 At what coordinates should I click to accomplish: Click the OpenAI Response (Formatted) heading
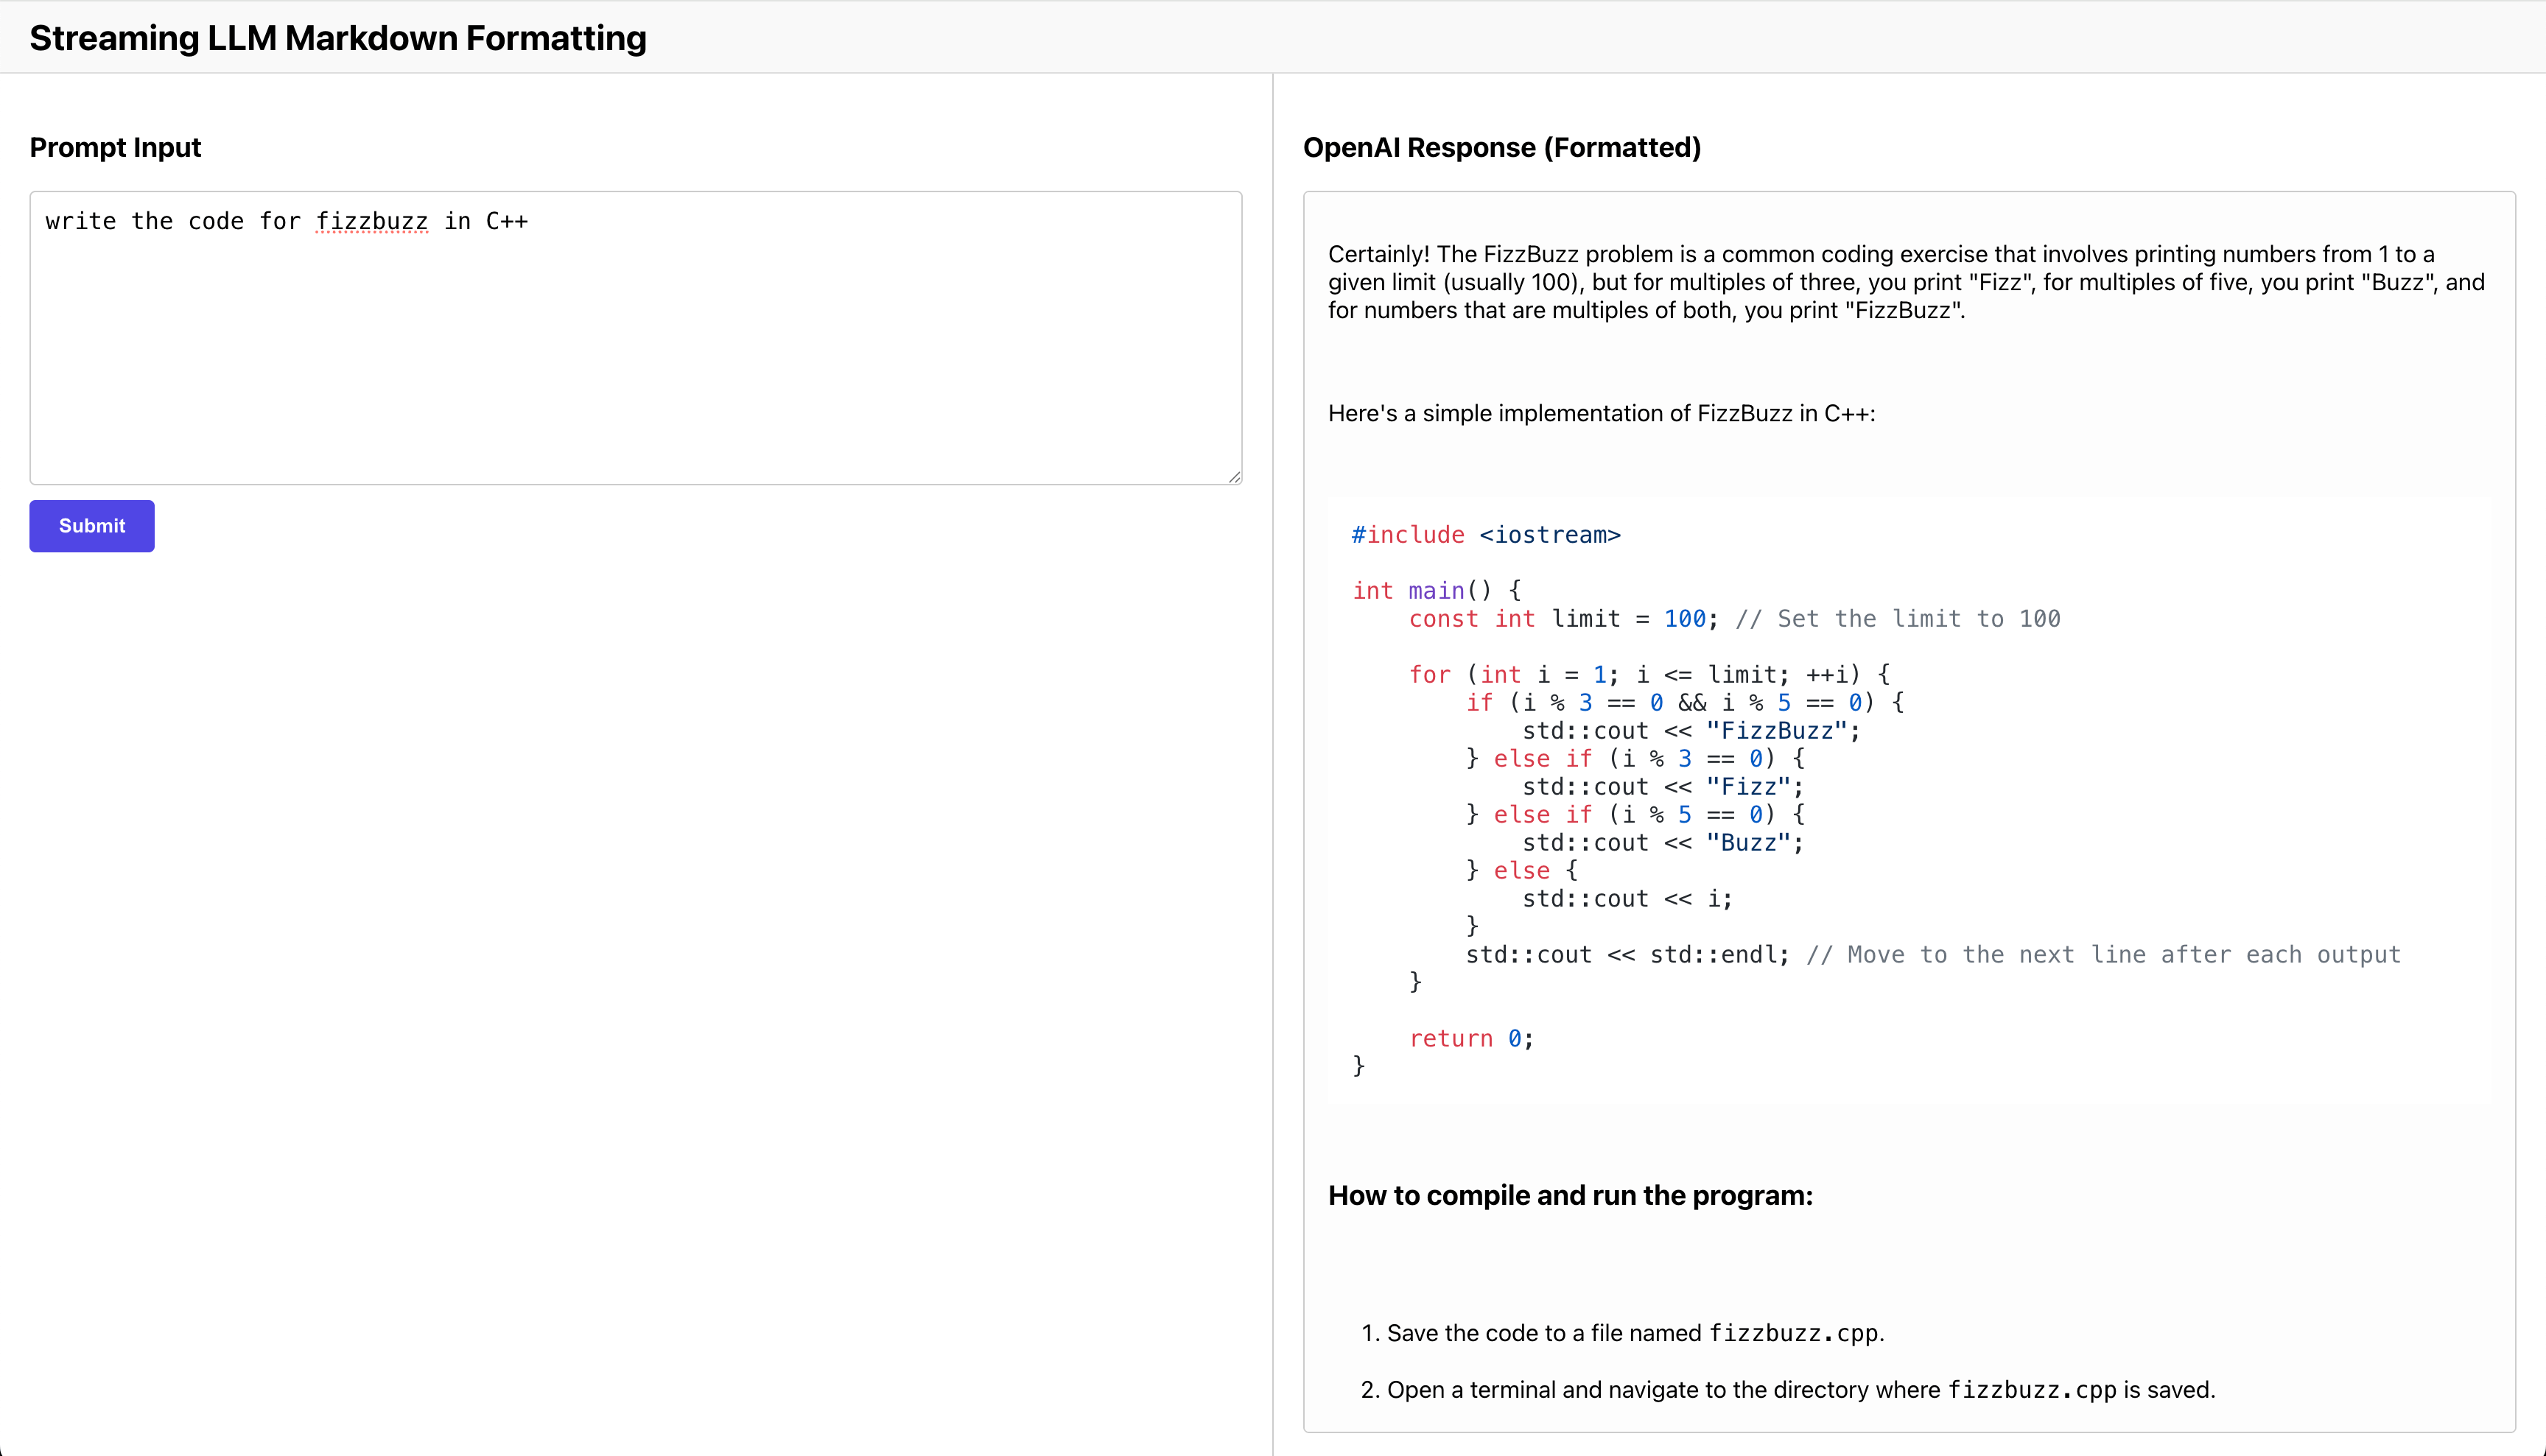1501,147
